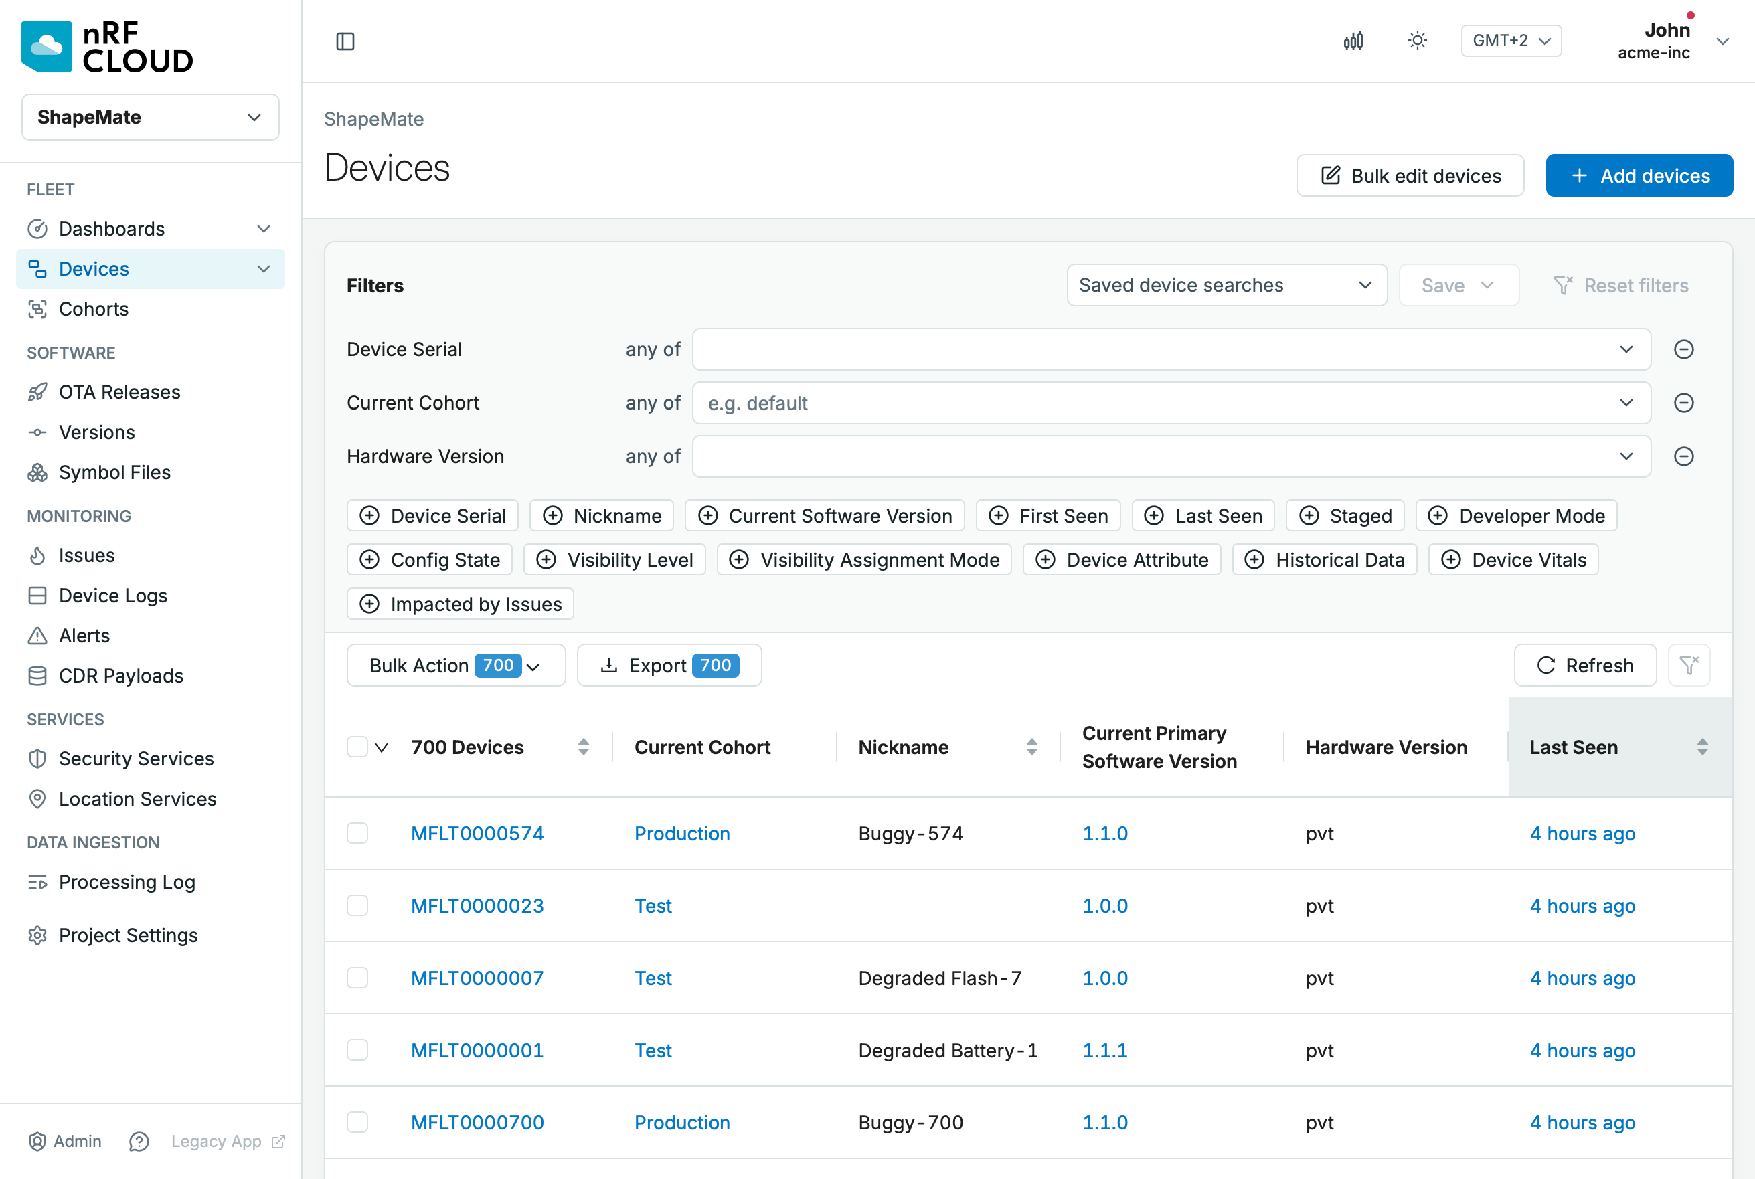Image resolution: width=1755 pixels, height=1179 pixels.
Task: Refresh the devices table
Action: pos(1585,665)
